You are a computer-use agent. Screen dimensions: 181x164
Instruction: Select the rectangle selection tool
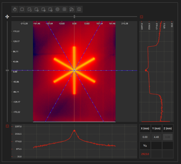click(x=22, y=9)
